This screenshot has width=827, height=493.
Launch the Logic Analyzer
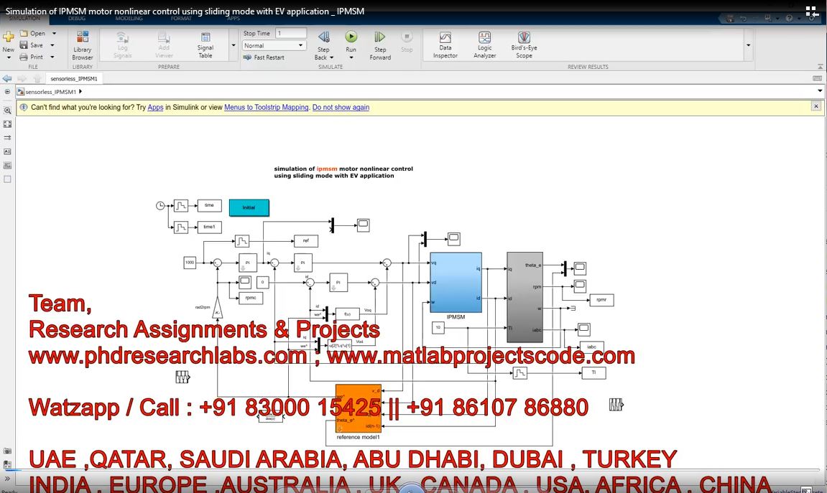(x=485, y=44)
